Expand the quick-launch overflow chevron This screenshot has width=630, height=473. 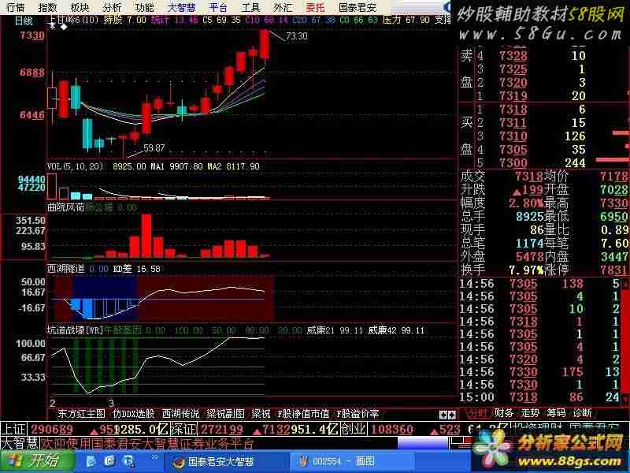tap(154, 457)
